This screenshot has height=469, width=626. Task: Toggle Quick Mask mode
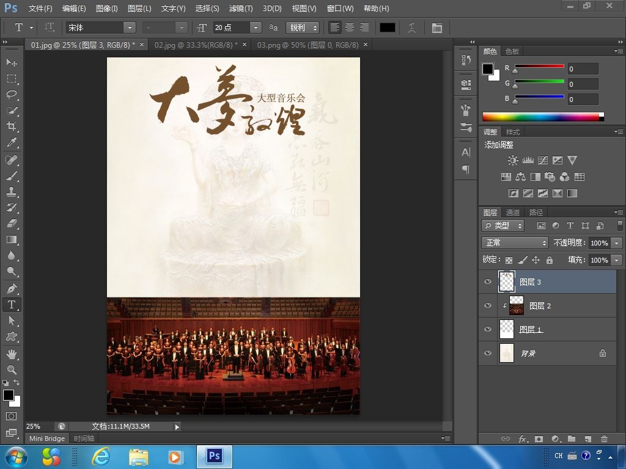pos(12,416)
